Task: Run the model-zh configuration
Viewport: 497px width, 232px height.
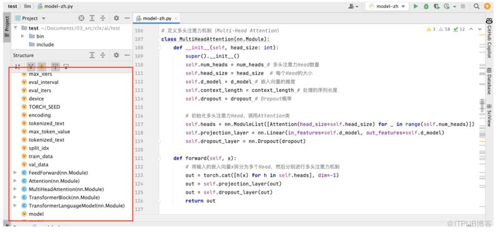Action: pyautogui.click(x=415, y=7)
